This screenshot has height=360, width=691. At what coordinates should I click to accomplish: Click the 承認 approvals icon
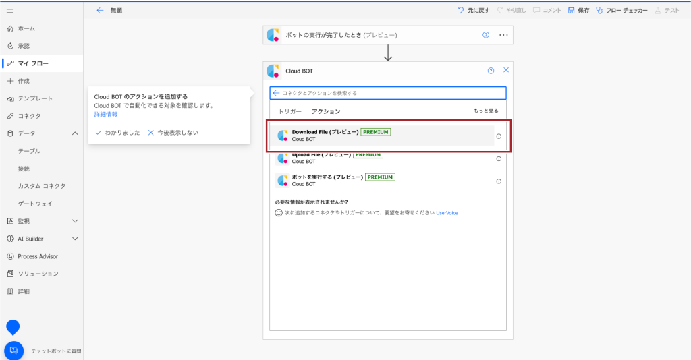pos(10,46)
